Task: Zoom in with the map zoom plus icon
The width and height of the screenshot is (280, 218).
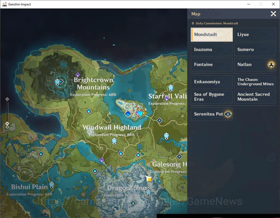Action: coord(7,99)
